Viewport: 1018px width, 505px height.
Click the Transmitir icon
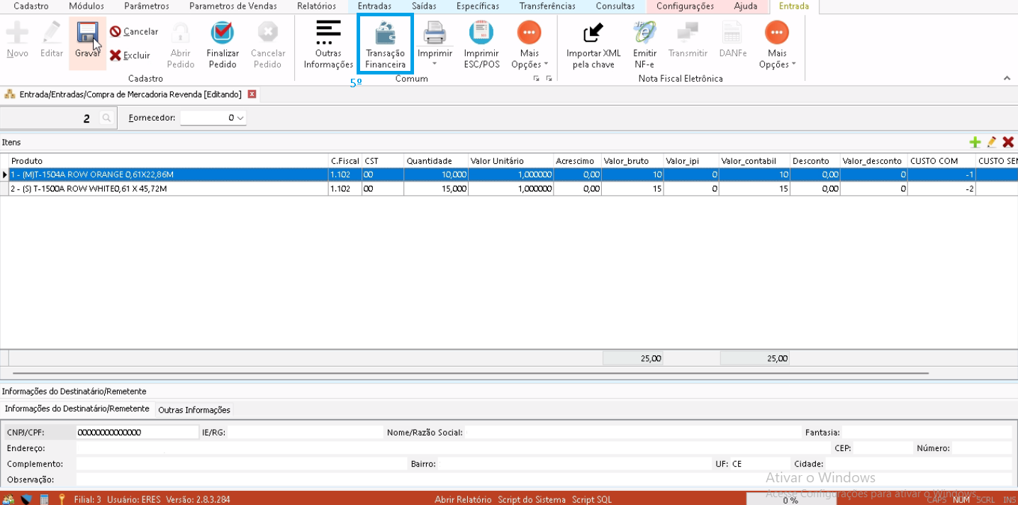pos(688,33)
